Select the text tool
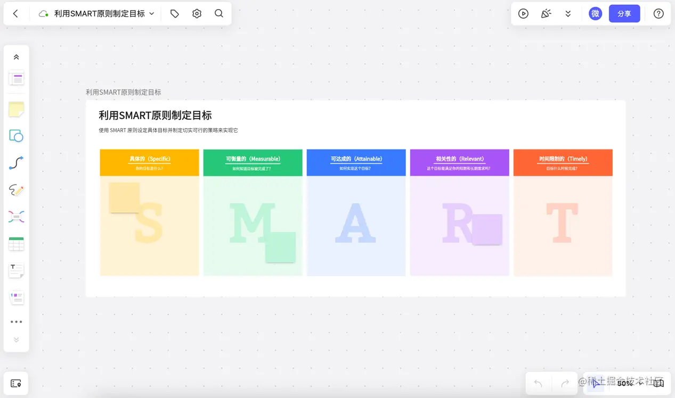675x398 pixels. [x=17, y=270]
